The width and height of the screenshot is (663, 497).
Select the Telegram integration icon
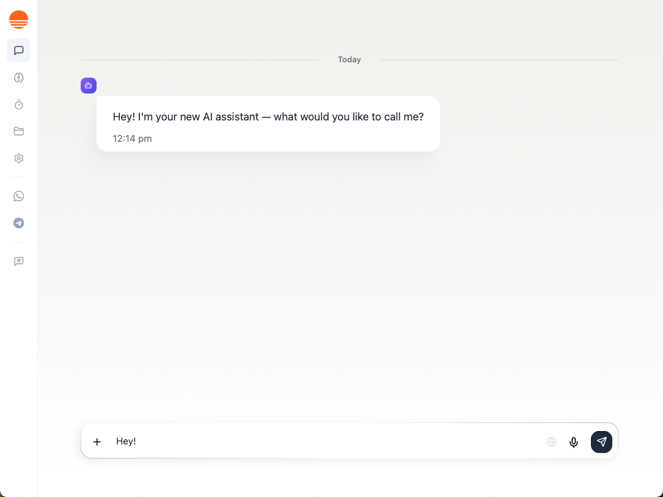[18, 223]
